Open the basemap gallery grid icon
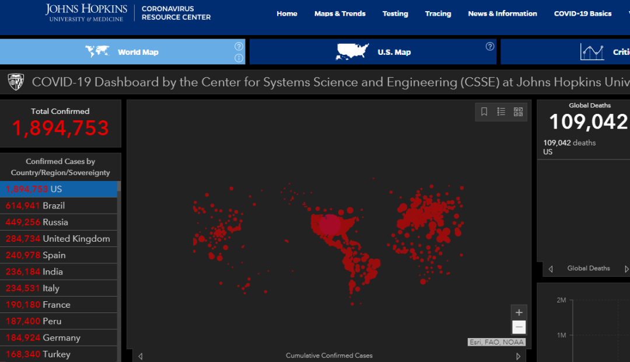This screenshot has width=630, height=362. point(518,112)
